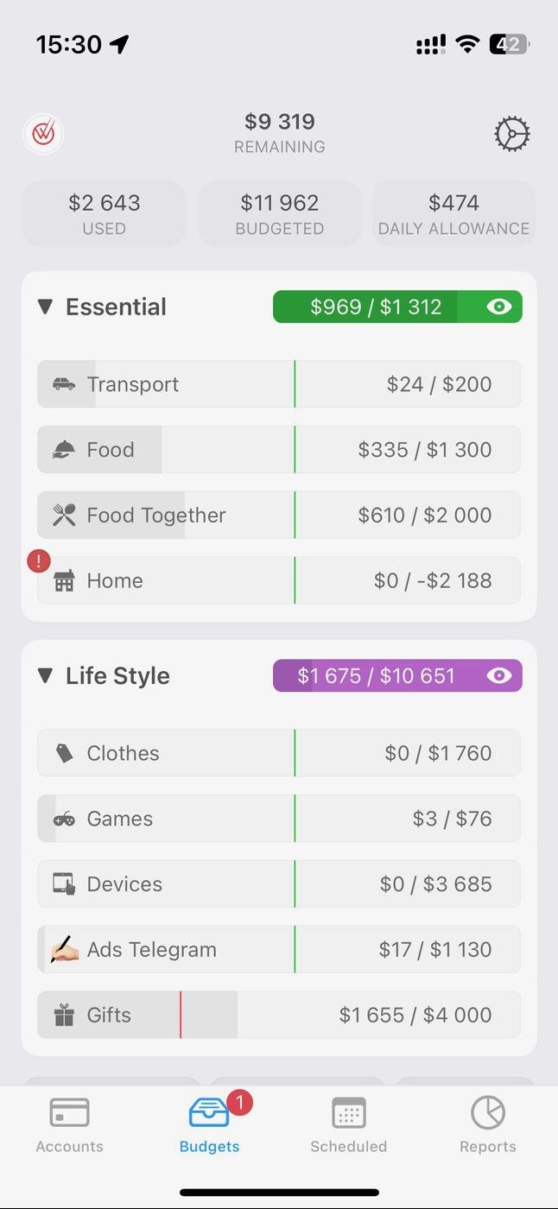Viewport: 558px width, 1209px height.
Task: Open the settings gear icon
Action: pos(511,134)
